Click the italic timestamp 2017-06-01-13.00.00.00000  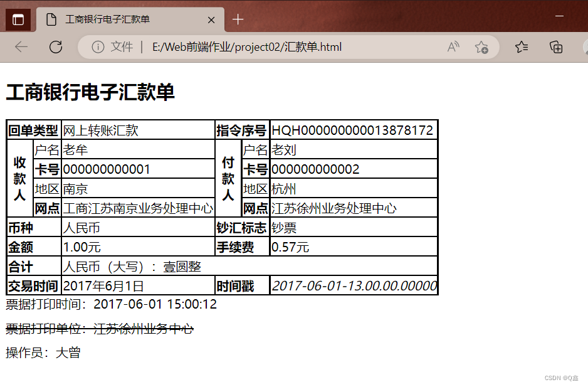(354, 286)
